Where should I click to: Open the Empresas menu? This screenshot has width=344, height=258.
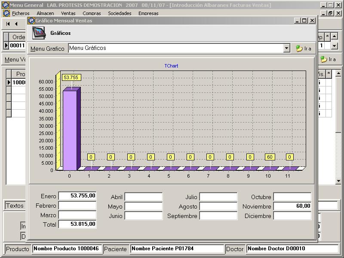click(x=148, y=13)
